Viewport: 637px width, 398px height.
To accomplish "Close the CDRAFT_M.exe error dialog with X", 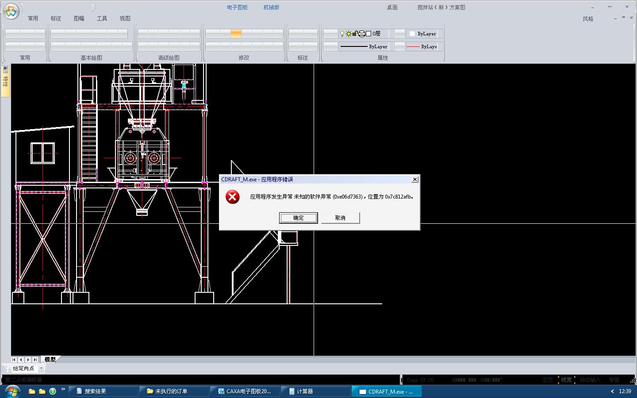I will pyautogui.click(x=414, y=179).
